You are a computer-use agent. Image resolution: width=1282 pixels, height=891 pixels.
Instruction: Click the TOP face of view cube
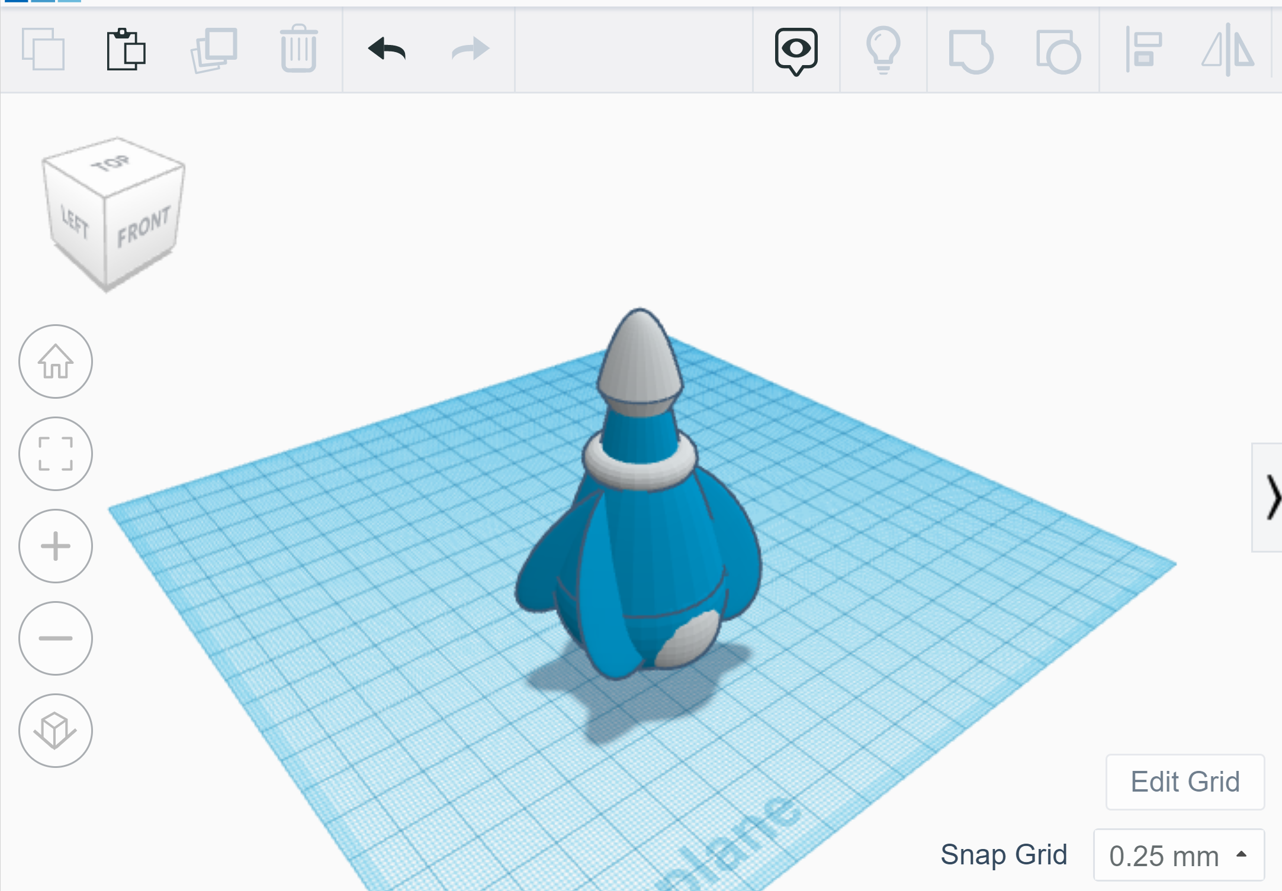pos(113,164)
